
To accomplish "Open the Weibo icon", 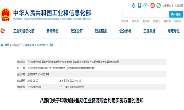I will 152,5.
